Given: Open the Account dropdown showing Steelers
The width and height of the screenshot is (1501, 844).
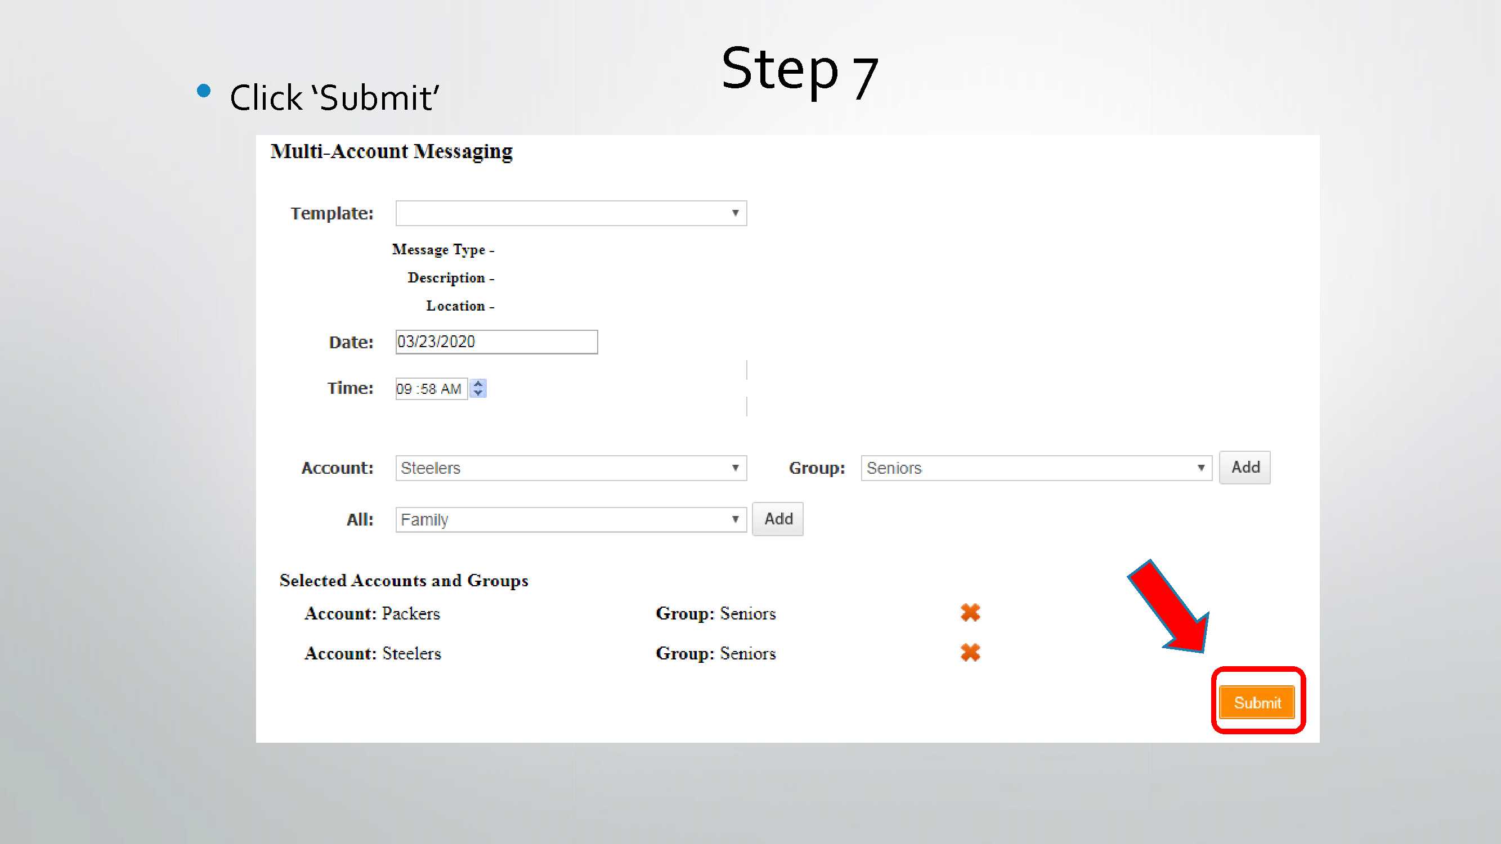Looking at the screenshot, I should point(571,468).
